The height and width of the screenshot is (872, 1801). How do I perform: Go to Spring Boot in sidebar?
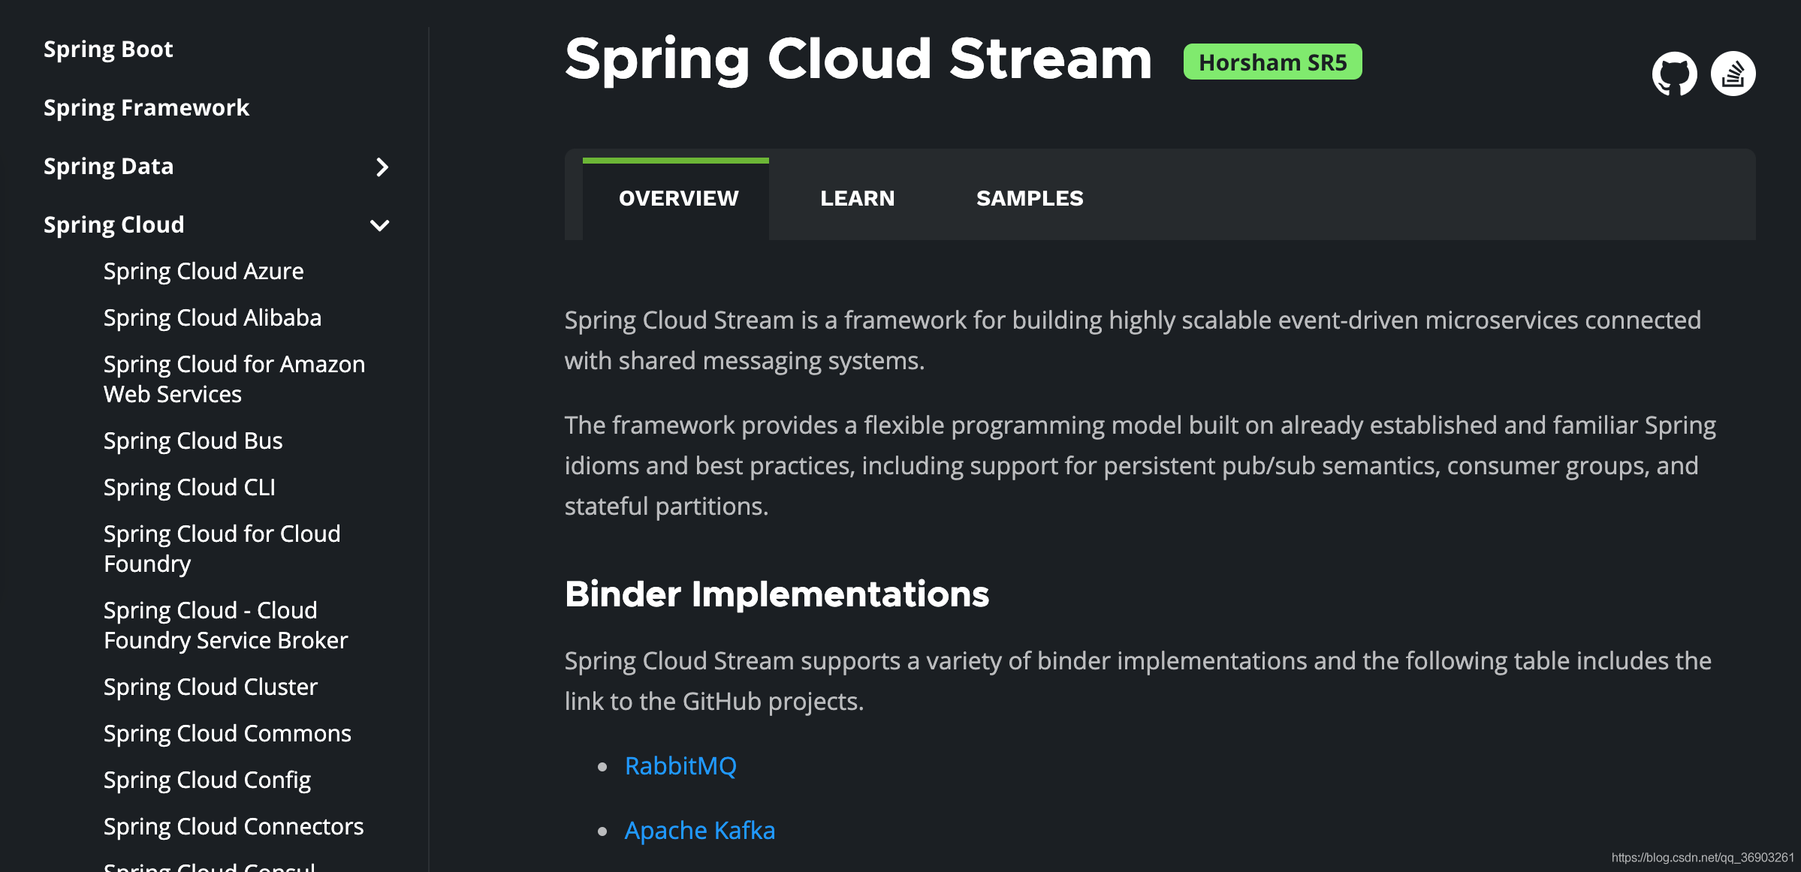(108, 50)
